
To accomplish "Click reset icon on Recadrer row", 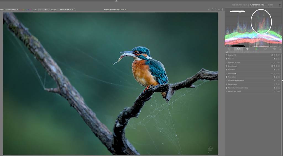I will pyautogui.click(x=277, y=59).
